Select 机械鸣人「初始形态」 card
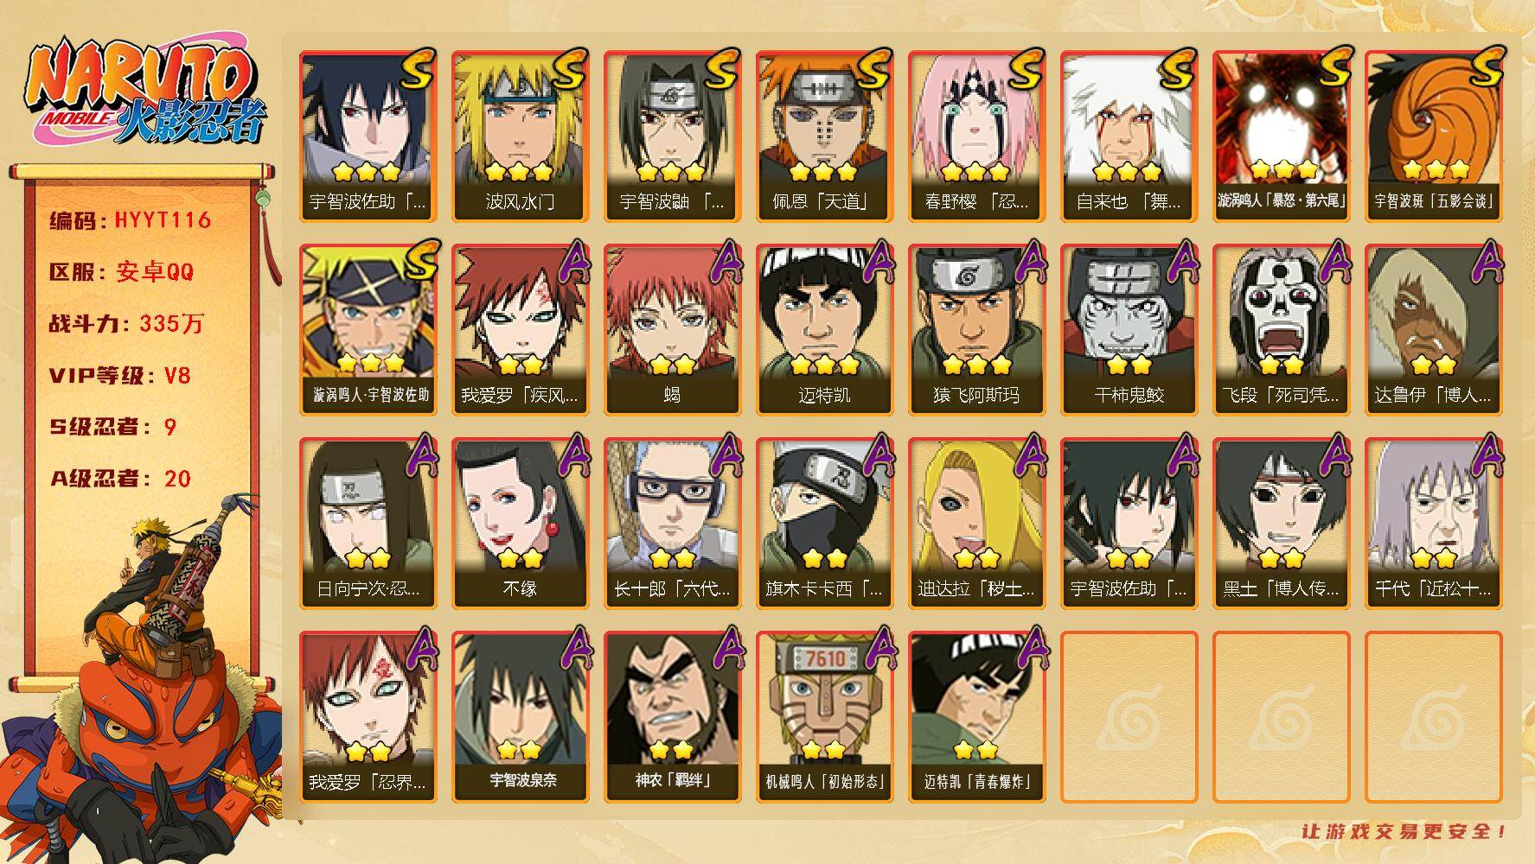This screenshot has height=864, width=1535. 824,717
